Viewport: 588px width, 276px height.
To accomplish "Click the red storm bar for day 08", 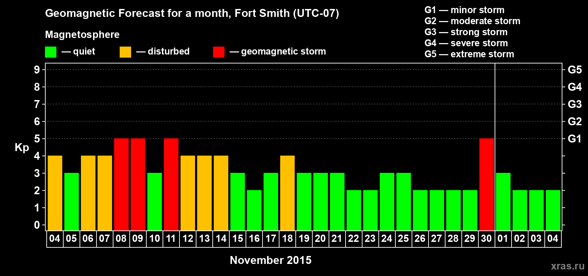I will (x=121, y=184).
